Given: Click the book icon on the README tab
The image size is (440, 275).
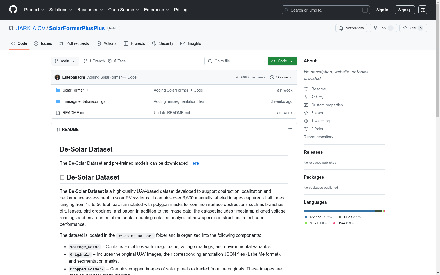Looking at the screenshot, I should point(58,130).
